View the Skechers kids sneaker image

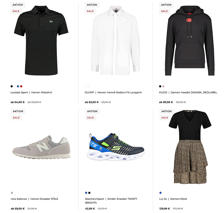tap(116, 147)
